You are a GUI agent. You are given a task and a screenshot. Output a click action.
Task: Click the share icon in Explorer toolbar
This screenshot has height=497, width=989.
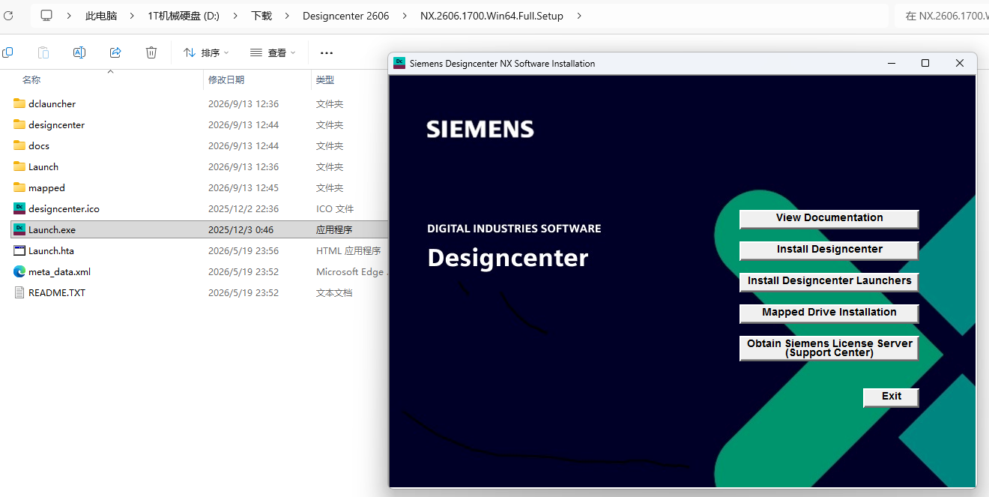(115, 52)
